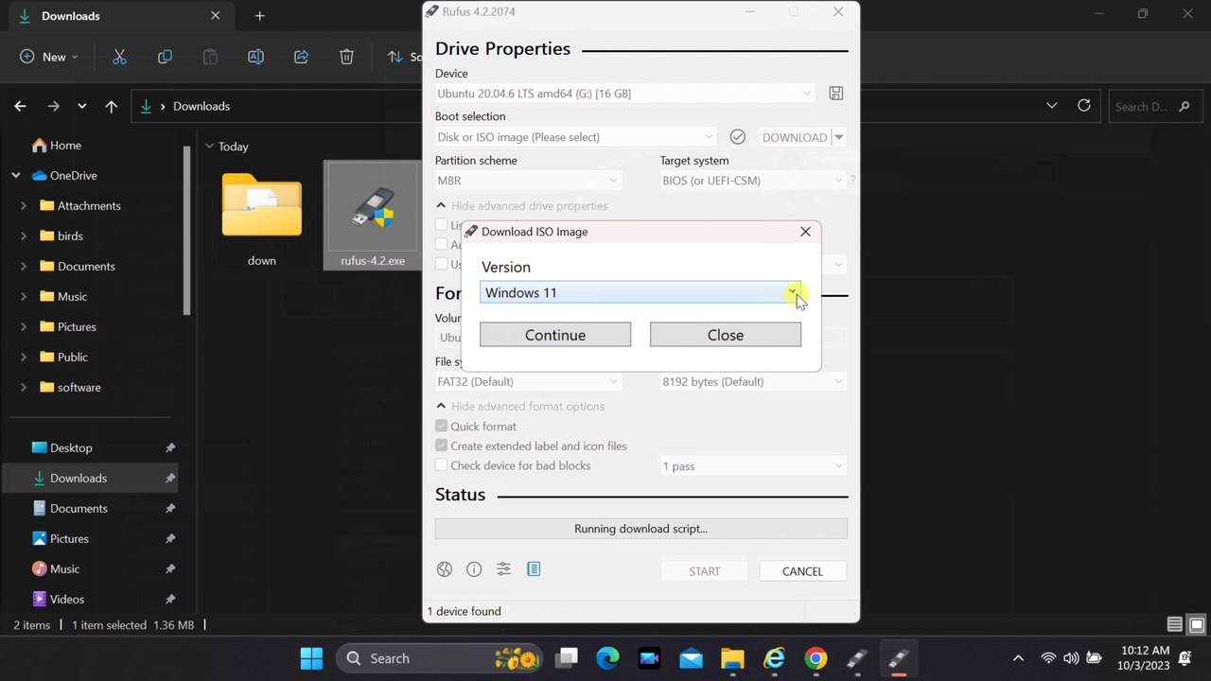This screenshot has height=681, width=1211.
Task: Toggle the Quick format checkbox
Action: click(x=441, y=426)
